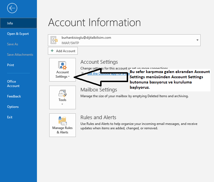Image resolution: width=214 pixels, height=182 pixels.
Task: Click the back arrow to leave Backstage
Action: point(12,8)
